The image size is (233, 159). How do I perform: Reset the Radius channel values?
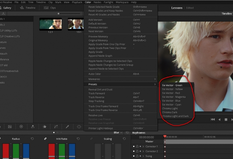coord(32,139)
